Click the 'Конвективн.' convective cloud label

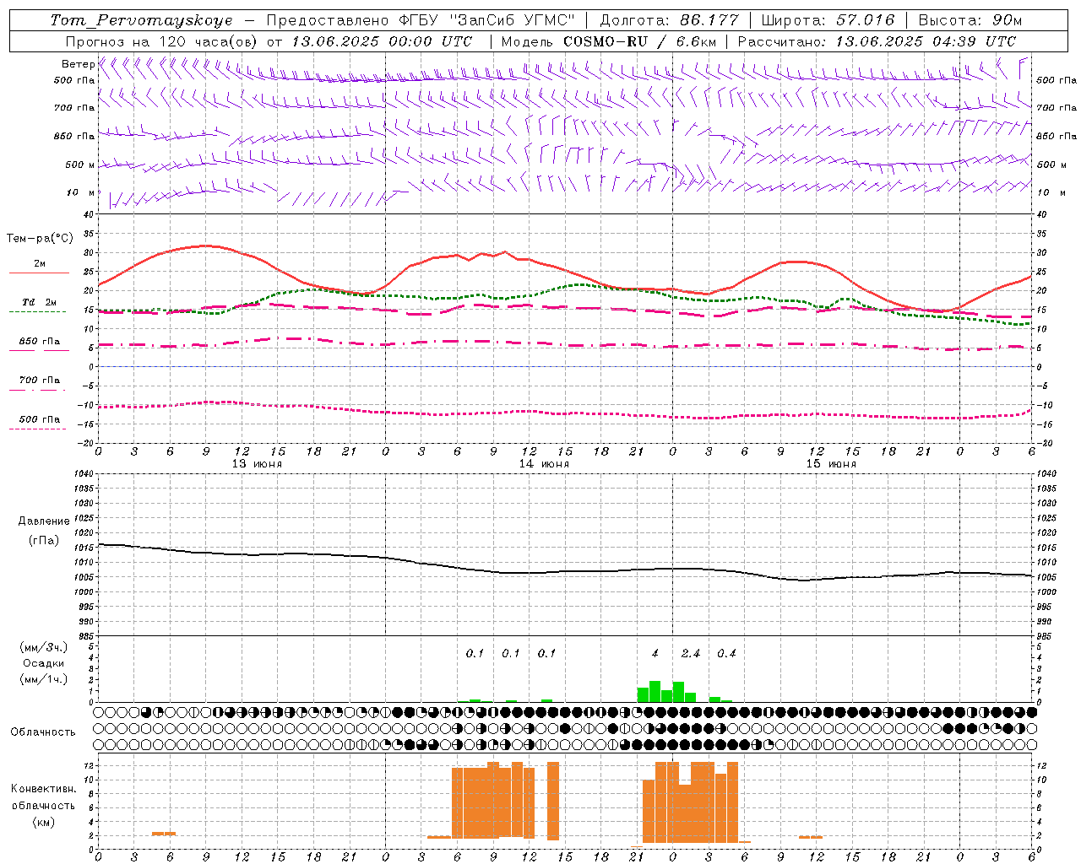coord(43,789)
